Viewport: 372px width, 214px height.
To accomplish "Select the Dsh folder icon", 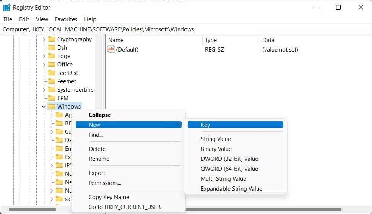I will [x=52, y=47].
